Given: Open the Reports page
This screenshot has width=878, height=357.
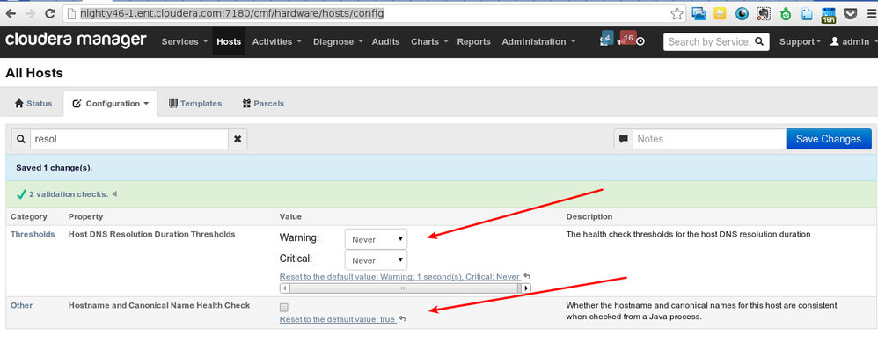Looking at the screenshot, I should 473,41.
